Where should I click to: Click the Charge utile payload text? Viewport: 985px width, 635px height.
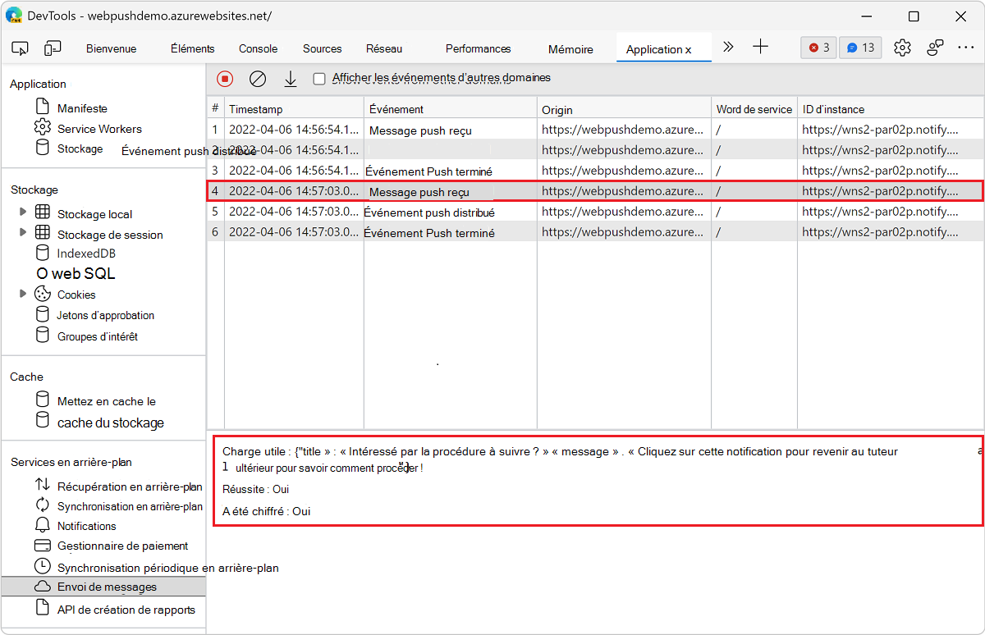click(x=560, y=459)
